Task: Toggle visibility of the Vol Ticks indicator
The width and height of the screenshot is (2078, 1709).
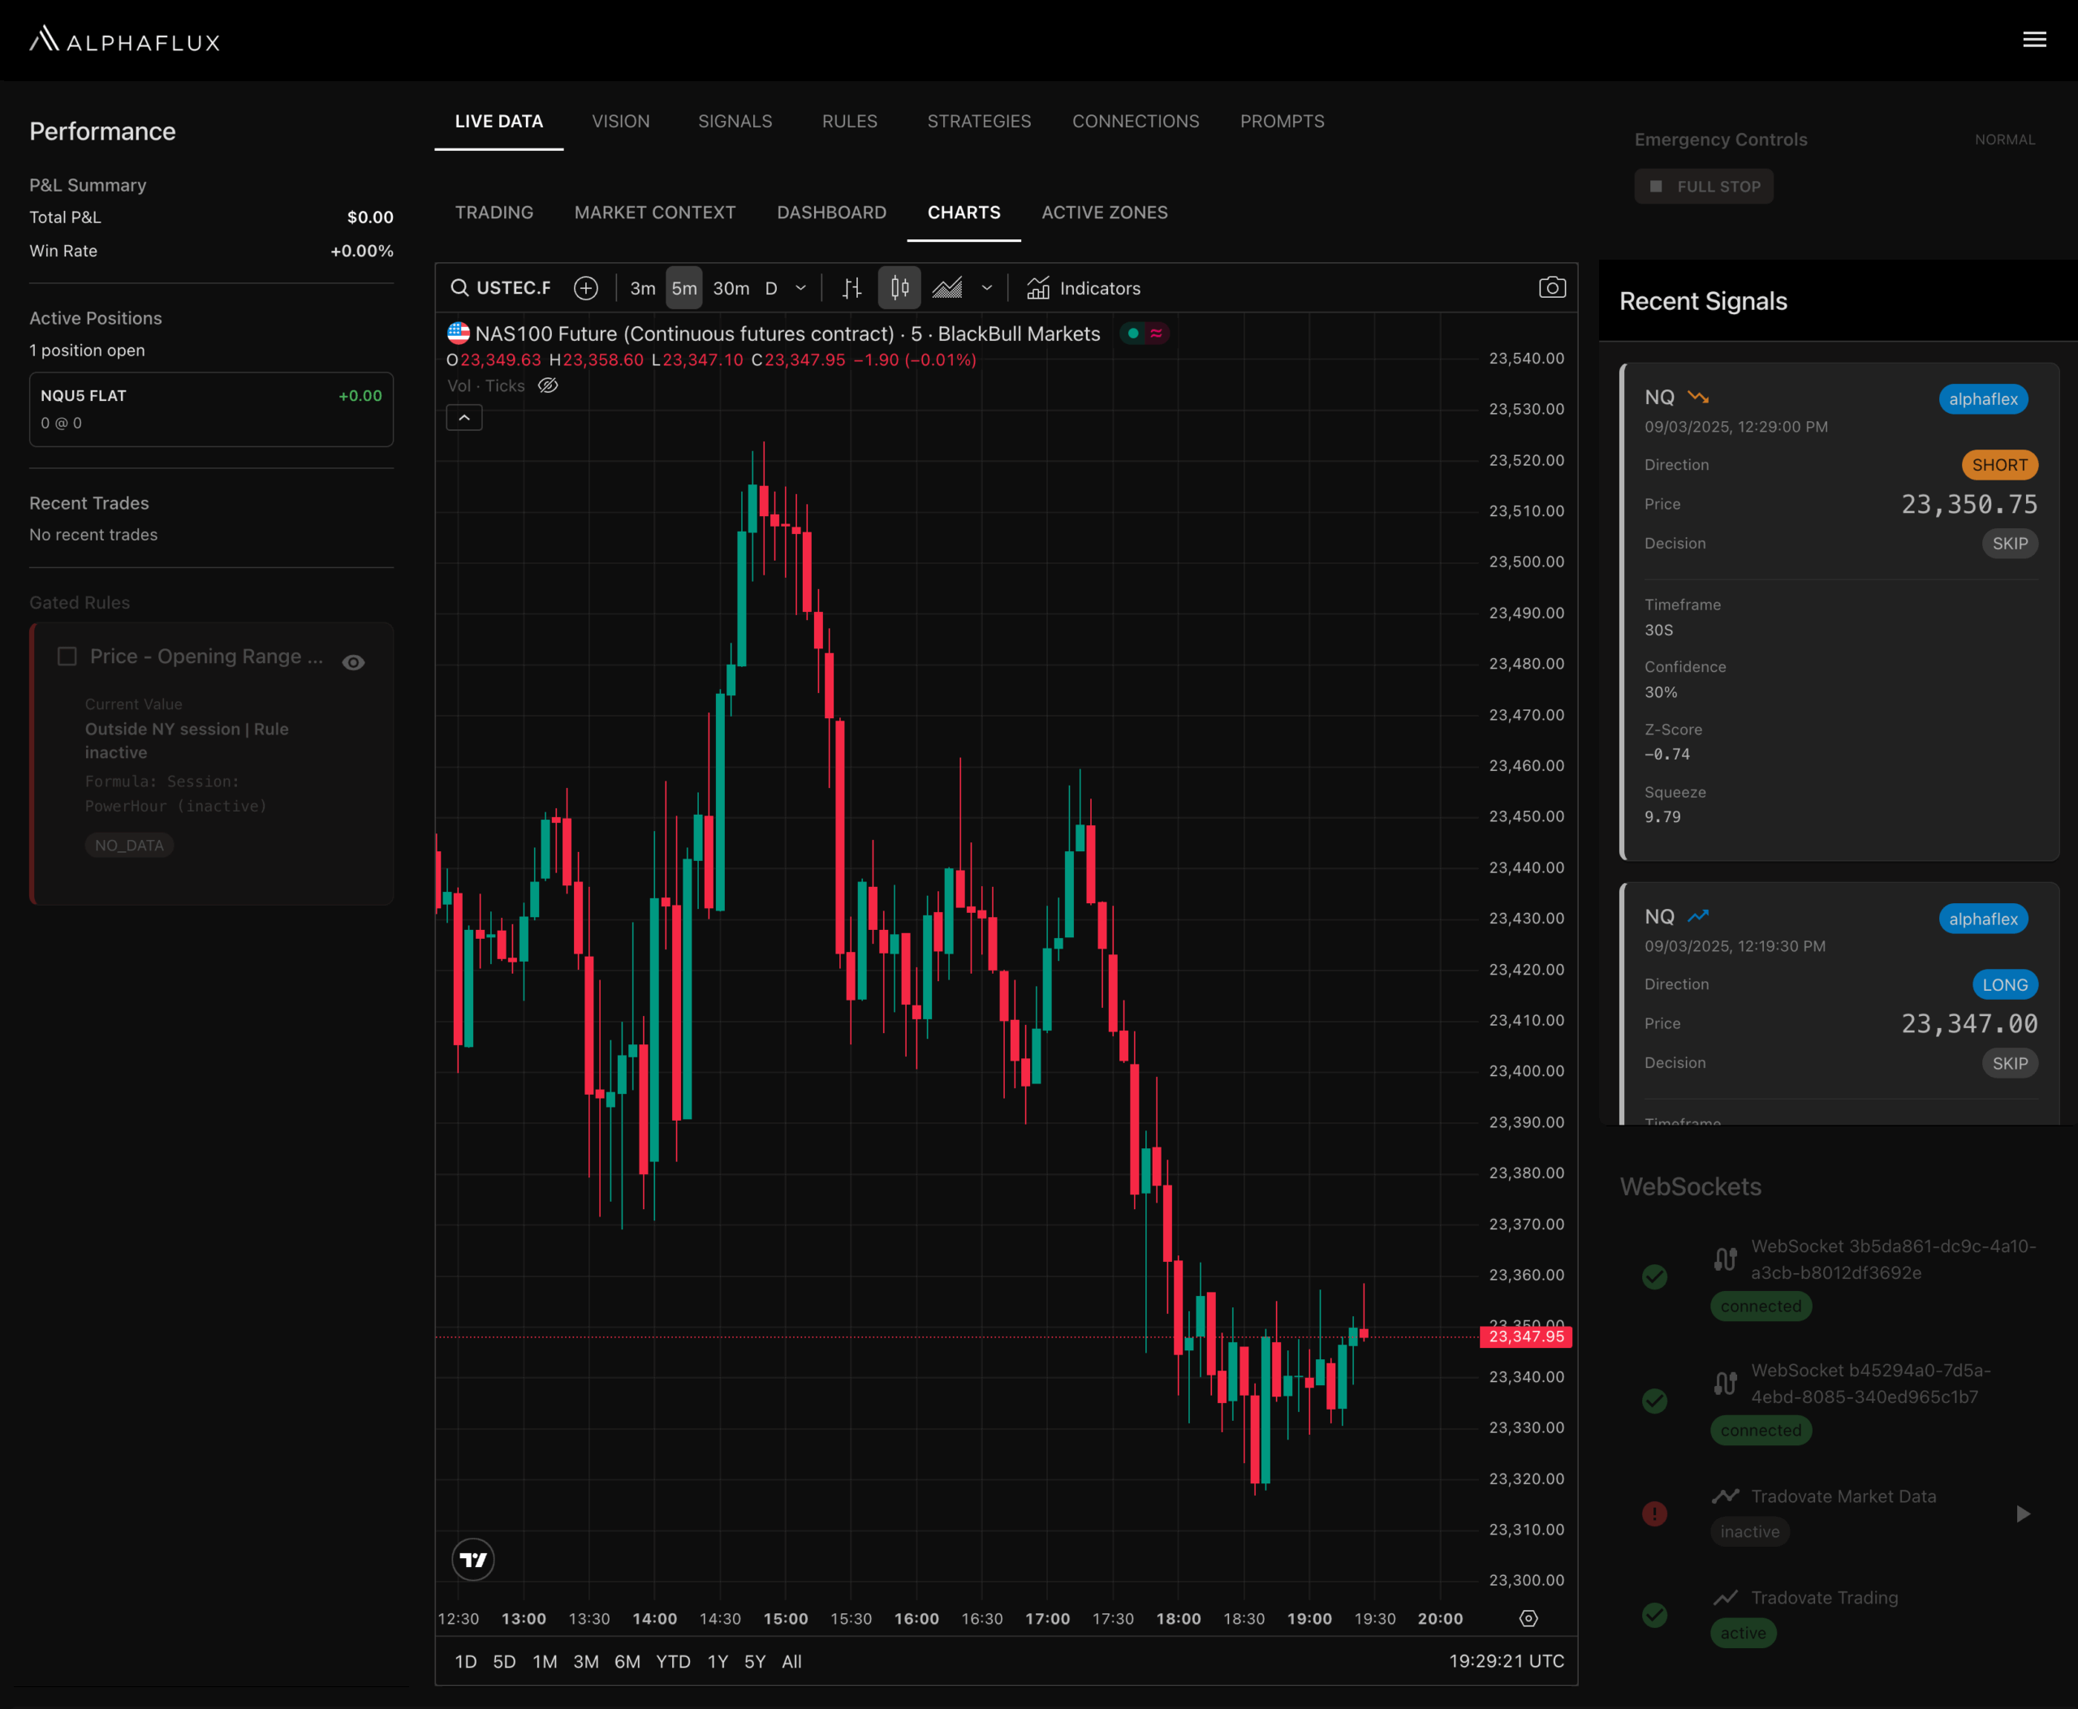Action: 549,386
